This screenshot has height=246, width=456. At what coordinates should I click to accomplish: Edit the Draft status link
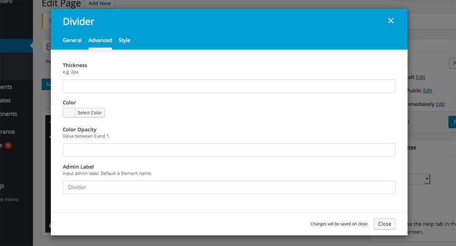420,77
